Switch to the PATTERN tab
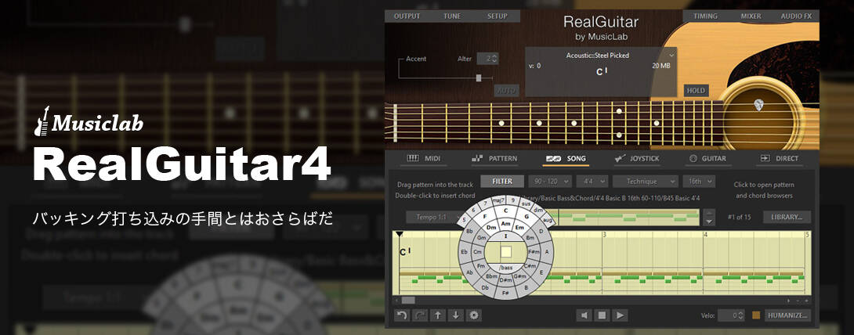This screenshot has width=854, height=335. [494, 158]
